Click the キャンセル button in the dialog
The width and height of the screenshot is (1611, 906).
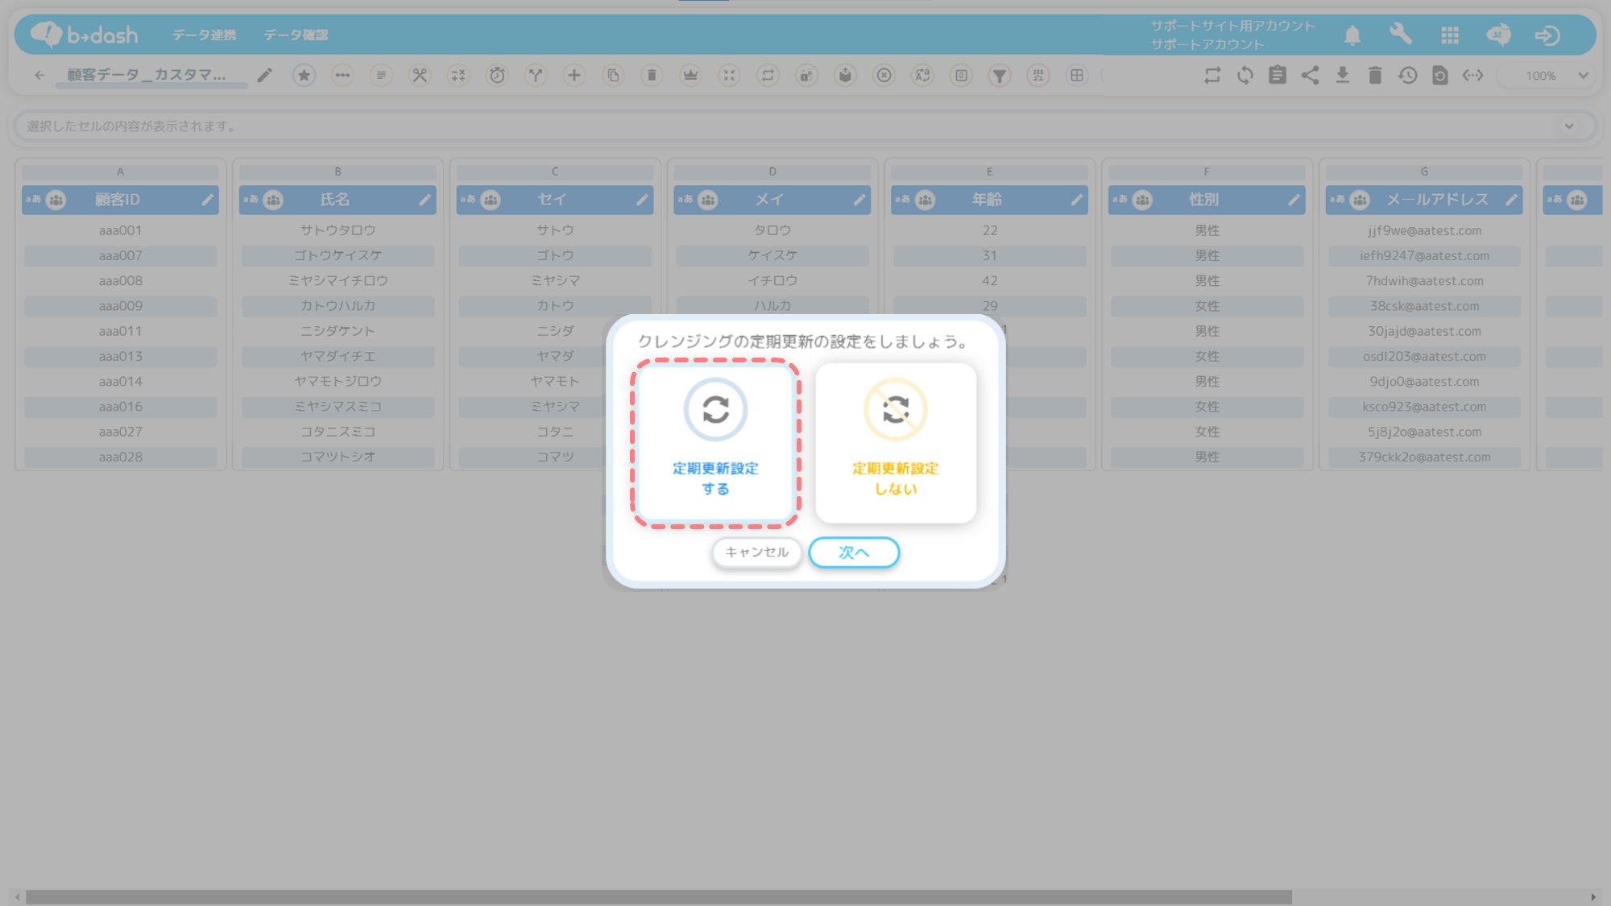[x=756, y=552]
